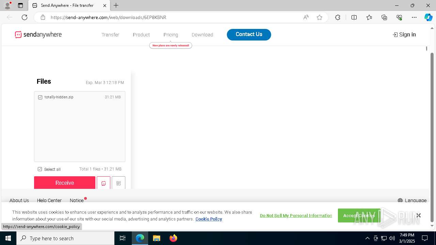Open Edge Settings and more menu
The image size is (436, 245).
click(x=414, y=17)
